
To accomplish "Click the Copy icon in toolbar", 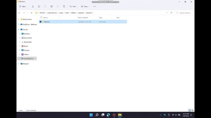I will coord(39,7).
